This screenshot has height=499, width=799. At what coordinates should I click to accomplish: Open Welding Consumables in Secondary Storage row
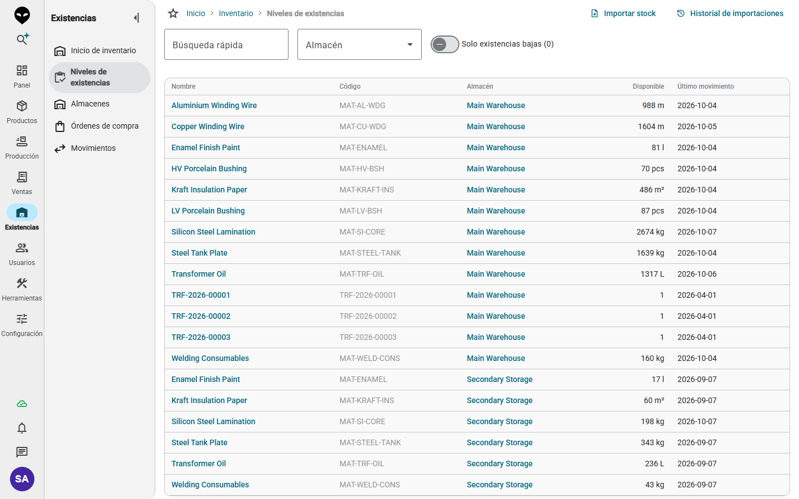pyautogui.click(x=210, y=485)
